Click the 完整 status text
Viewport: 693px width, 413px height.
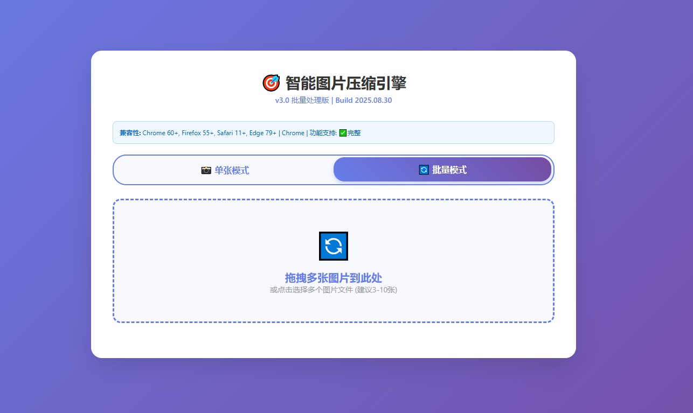click(354, 133)
